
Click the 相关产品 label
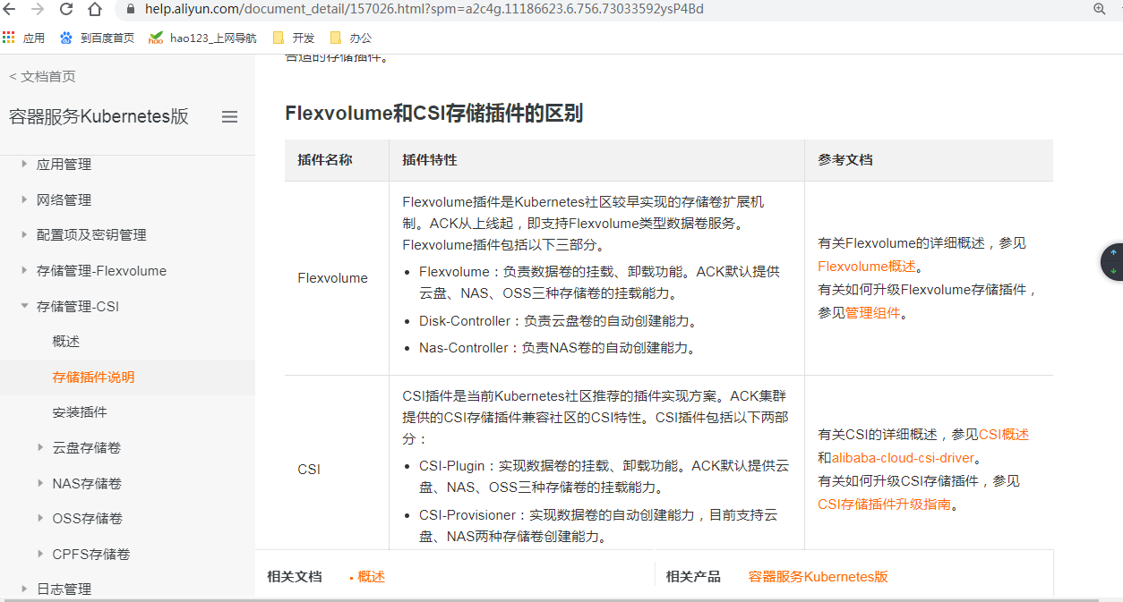693,576
